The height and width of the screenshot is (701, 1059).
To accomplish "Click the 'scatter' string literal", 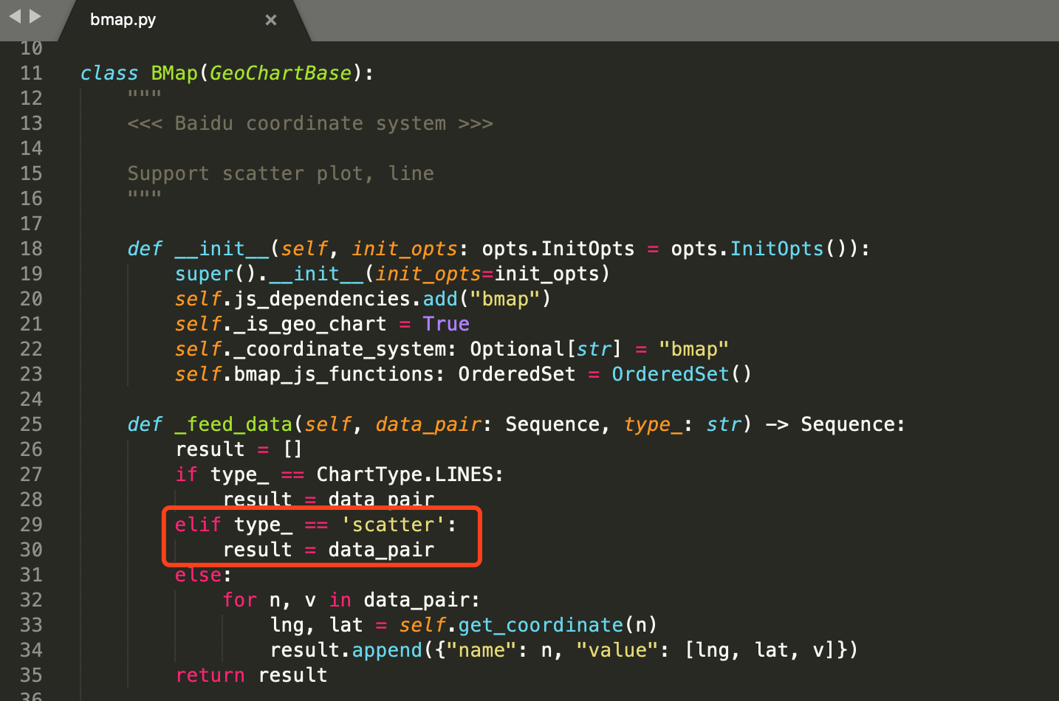I will tap(393, 525).
